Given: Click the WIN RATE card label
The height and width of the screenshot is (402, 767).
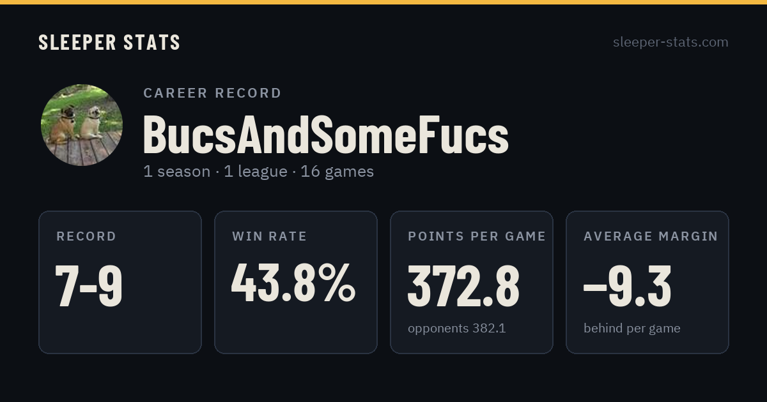Looking at the screenshot, I should pos(269,237).
